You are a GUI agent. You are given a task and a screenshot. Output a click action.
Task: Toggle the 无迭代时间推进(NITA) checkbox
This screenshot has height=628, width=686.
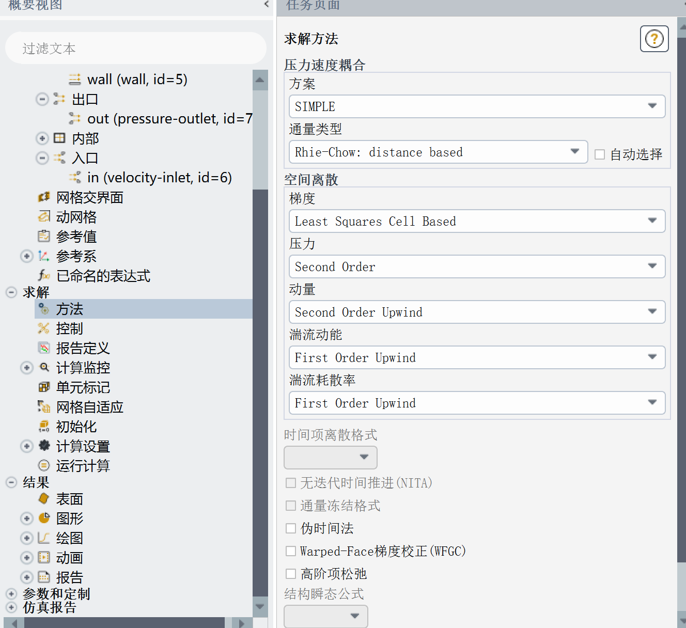click(291, 483)
